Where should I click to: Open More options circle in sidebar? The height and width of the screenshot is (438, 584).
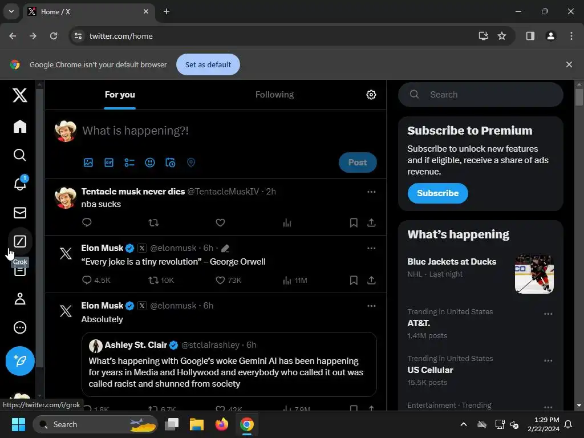pyautogui.click(x=20, y=327)
